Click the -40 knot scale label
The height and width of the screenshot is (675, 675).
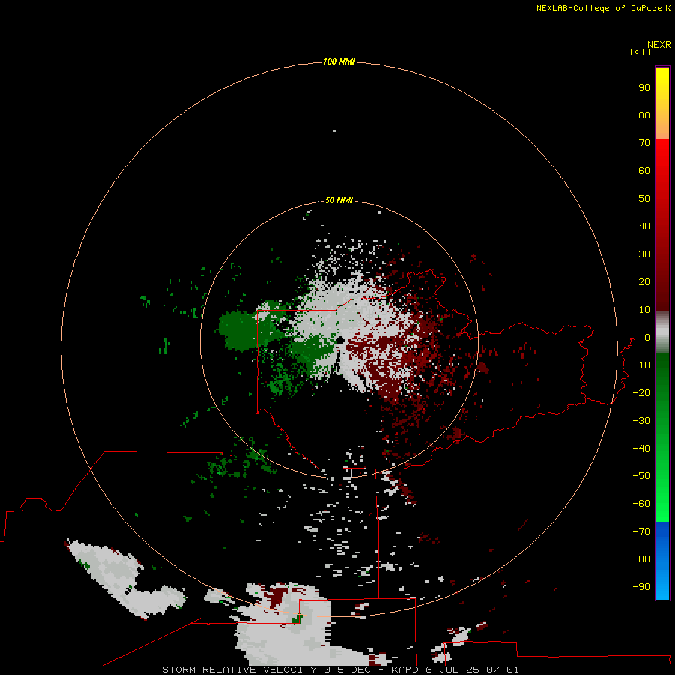pos(641,448)
